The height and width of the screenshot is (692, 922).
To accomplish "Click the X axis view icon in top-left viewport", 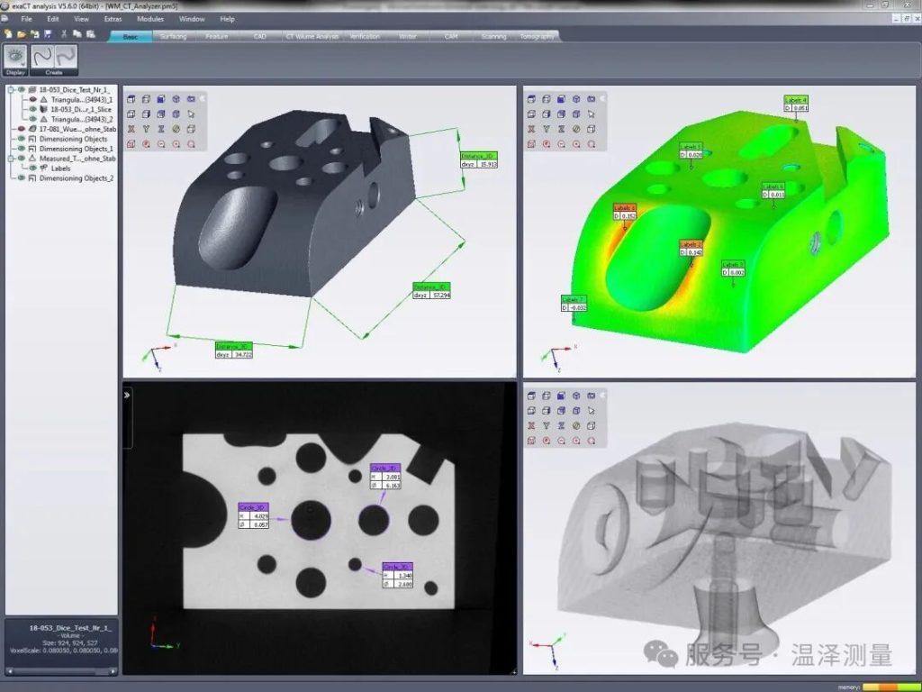I will click(x=131, y=129).
